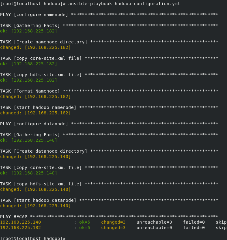Viewport: 227px width, 240px height.
Task: Click the 'TASK [start hadoop datanode]' line
Action: (38, 200)
